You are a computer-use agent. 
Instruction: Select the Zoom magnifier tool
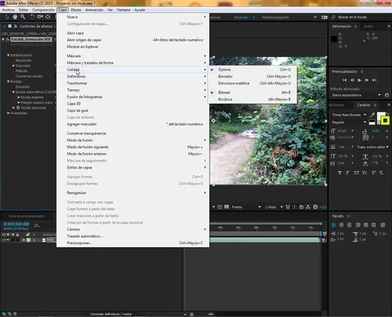(x=22, y=17)
